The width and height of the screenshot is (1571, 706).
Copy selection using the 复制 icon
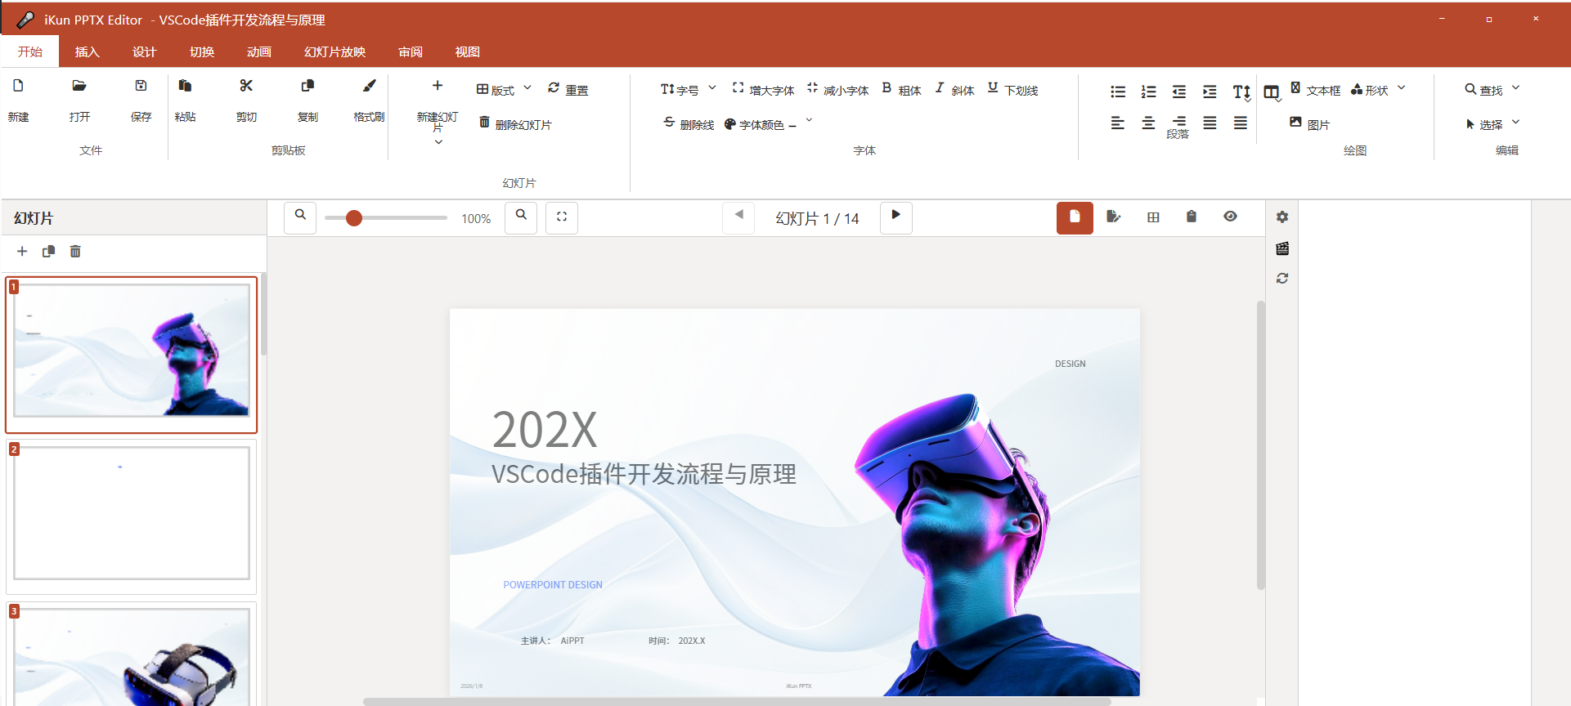click(x=307, y=86)
